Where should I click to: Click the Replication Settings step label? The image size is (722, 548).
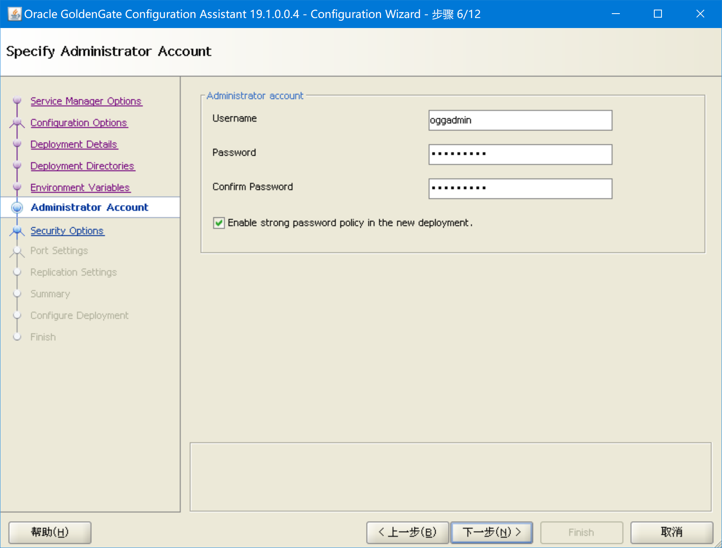click(x=74, y=272)
